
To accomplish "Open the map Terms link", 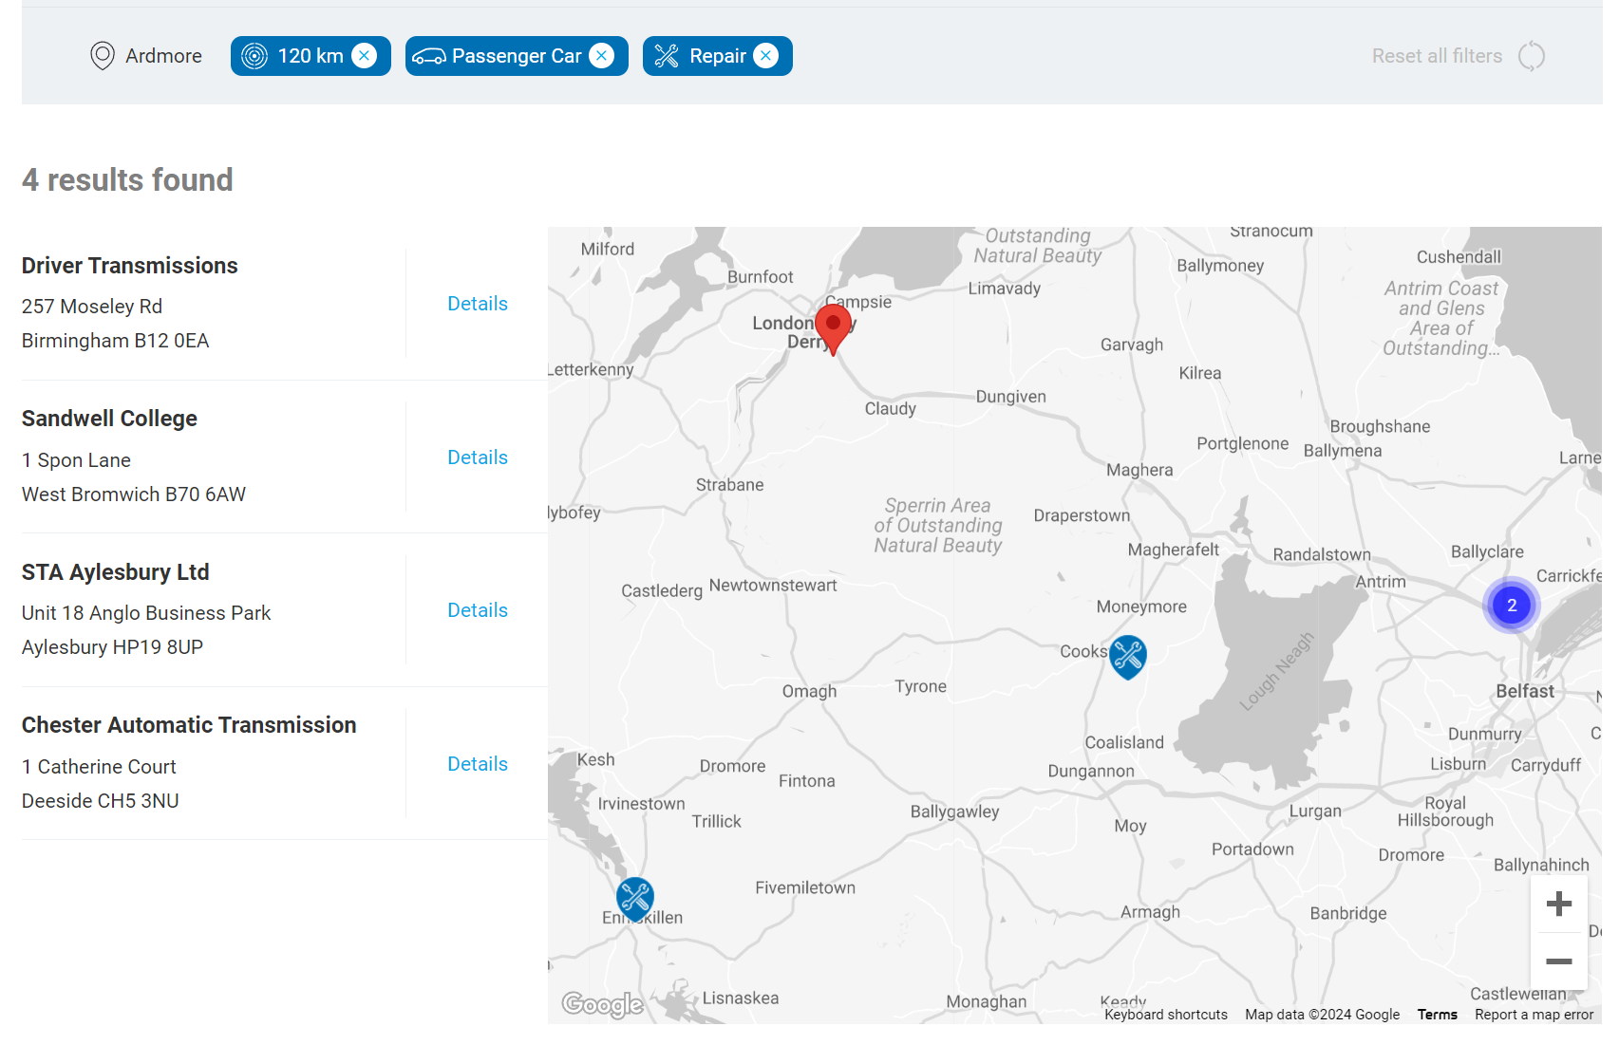I will 1438,1015.
